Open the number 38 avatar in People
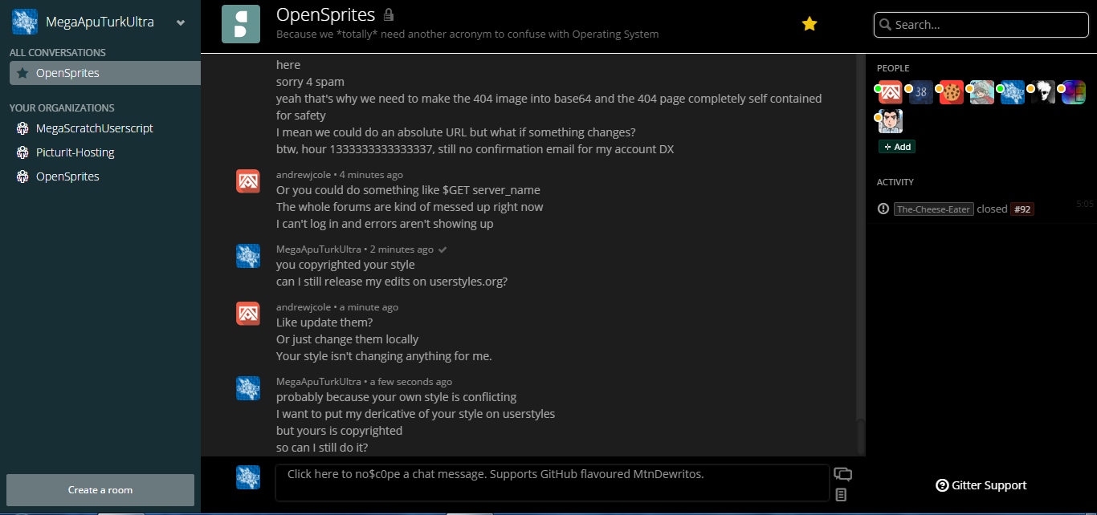Screen dimensions: 1097x515 921,92
